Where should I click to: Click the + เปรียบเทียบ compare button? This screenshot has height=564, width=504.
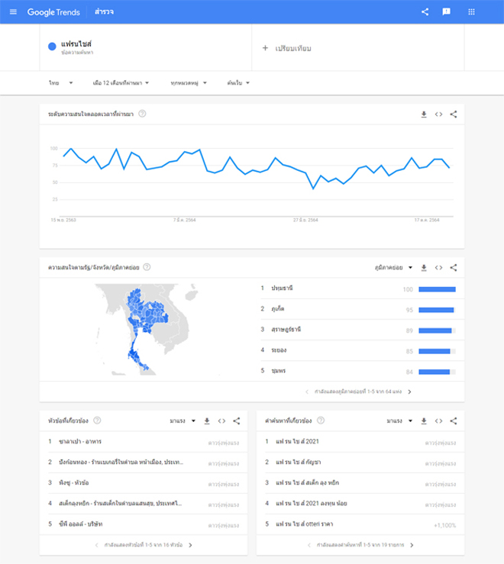click(287, 48)
